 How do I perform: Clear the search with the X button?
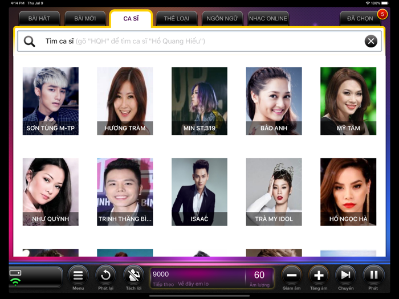point(370,41)
